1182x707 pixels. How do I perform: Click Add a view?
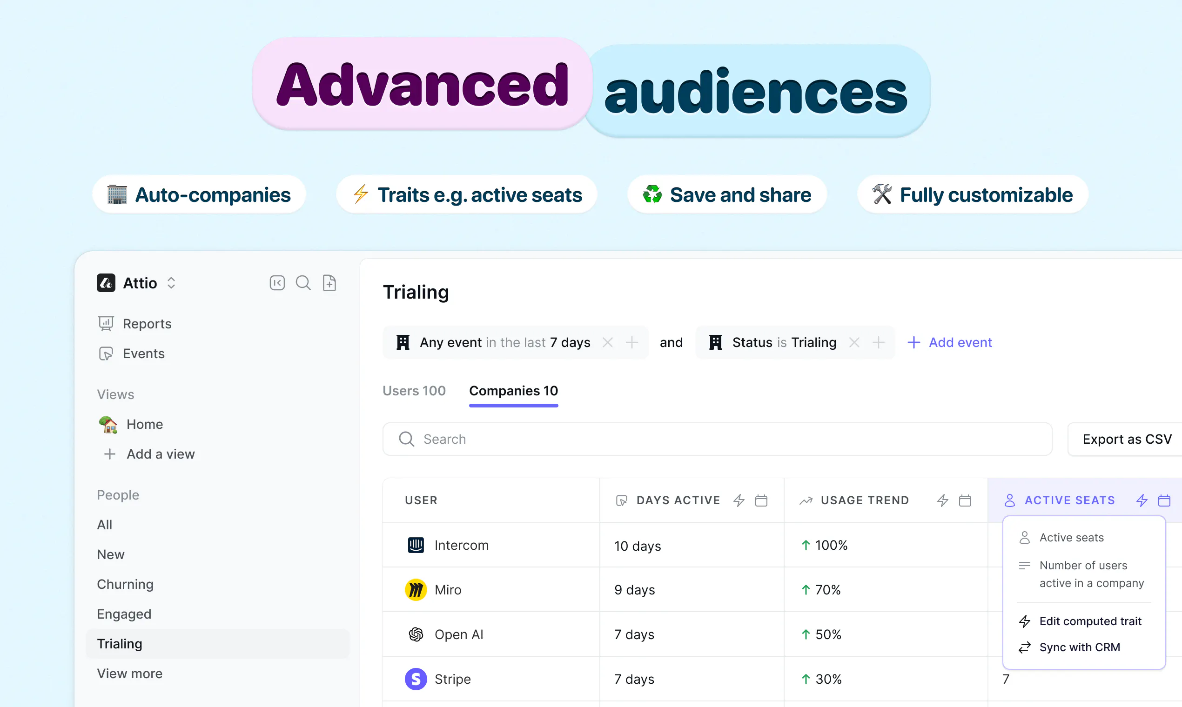[x=149, y=454]
